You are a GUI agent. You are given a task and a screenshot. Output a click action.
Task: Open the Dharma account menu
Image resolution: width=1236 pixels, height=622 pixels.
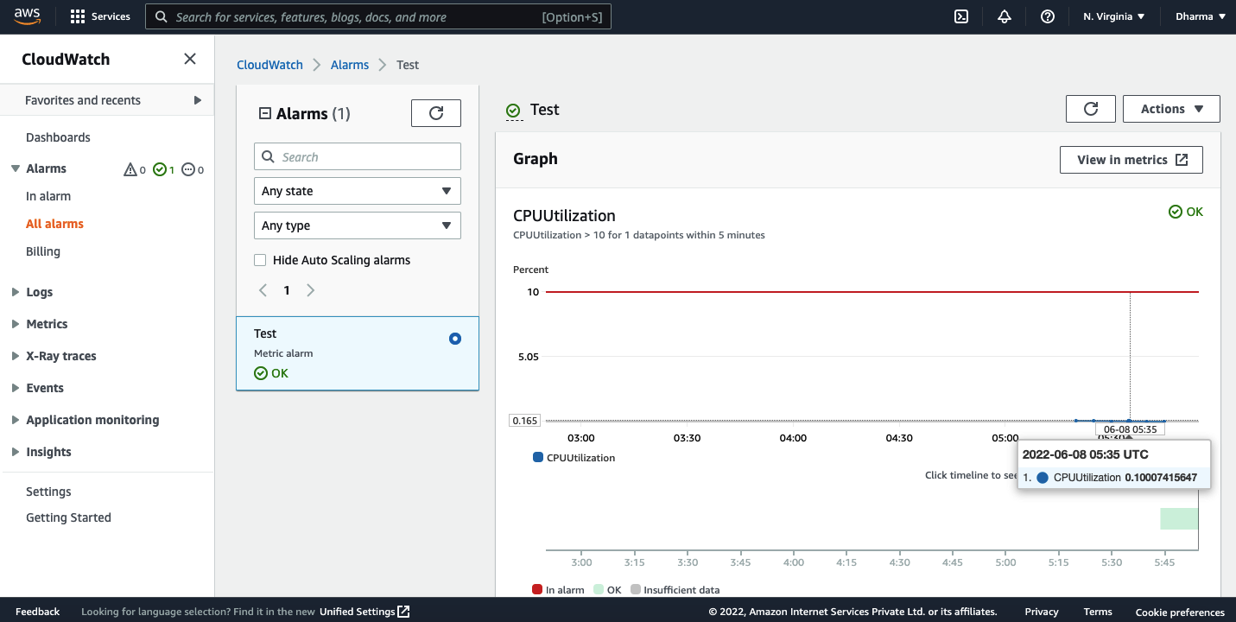tap(1201, 16)
